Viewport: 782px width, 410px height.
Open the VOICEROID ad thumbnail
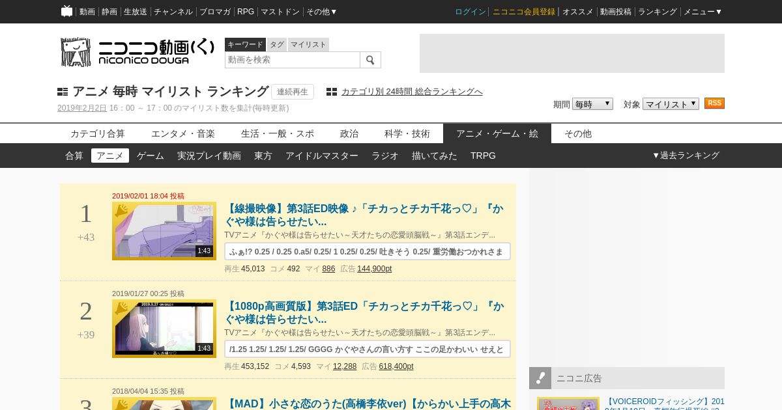pos(568,403)
